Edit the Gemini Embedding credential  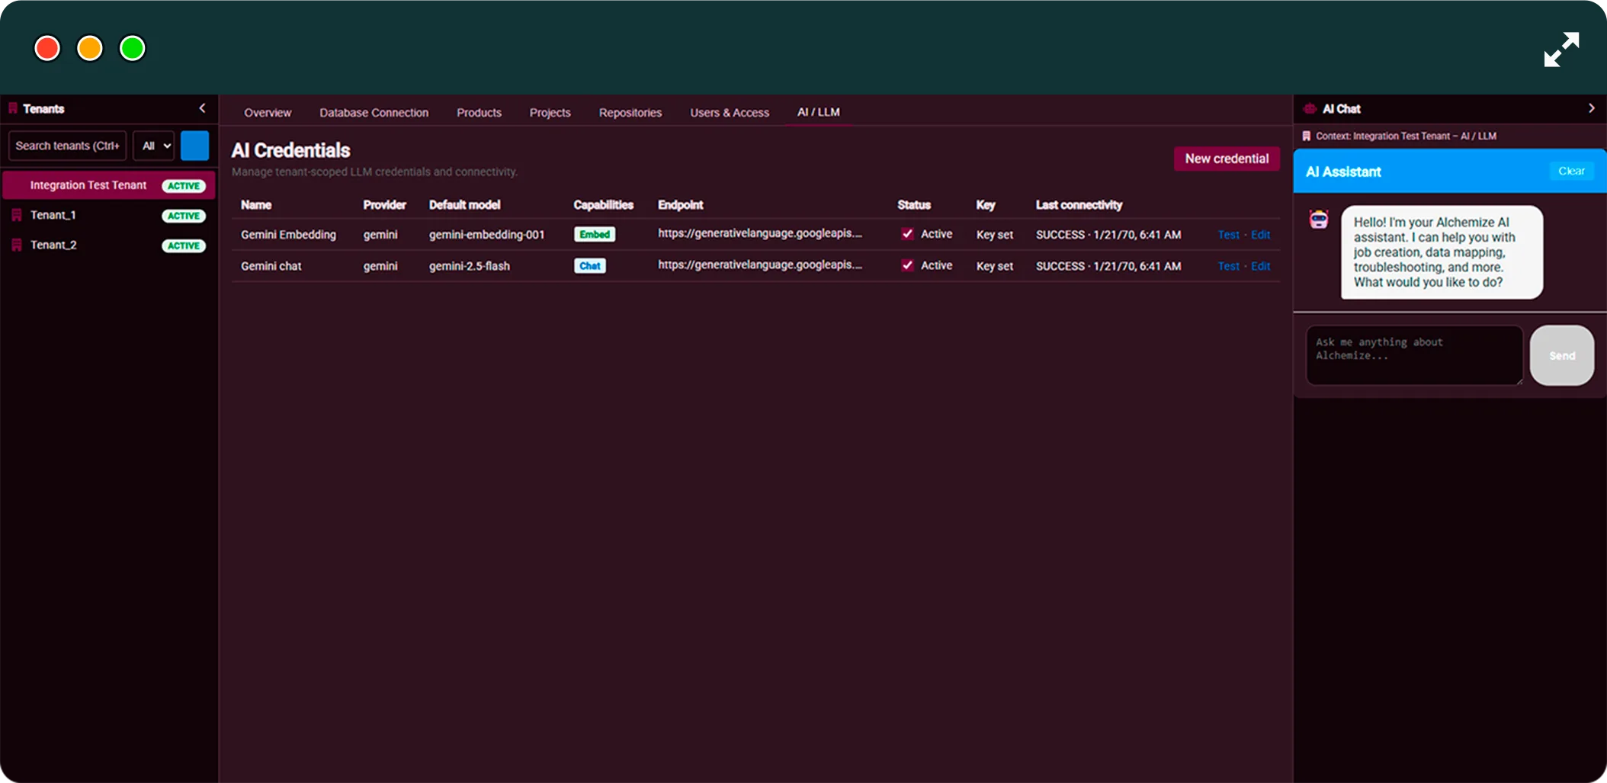click(x=1260, y=235)
